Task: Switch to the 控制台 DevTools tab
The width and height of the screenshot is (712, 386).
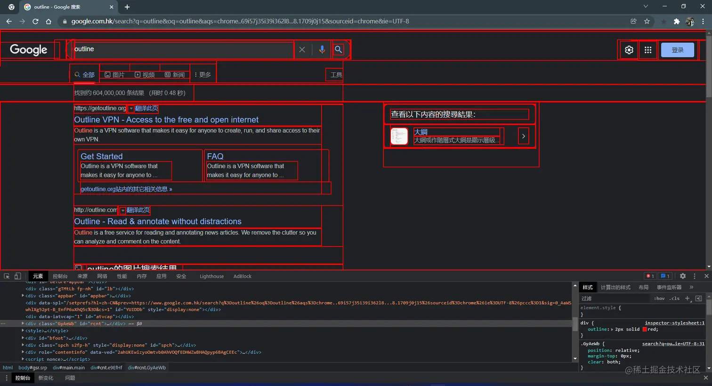Action: [x=60, y=276]
